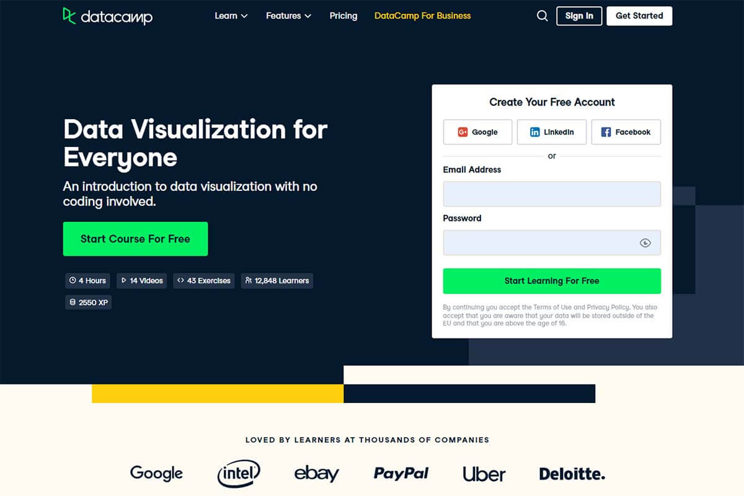Focus the Email Address field
This screenshot has height=496, width=744.
552,194
